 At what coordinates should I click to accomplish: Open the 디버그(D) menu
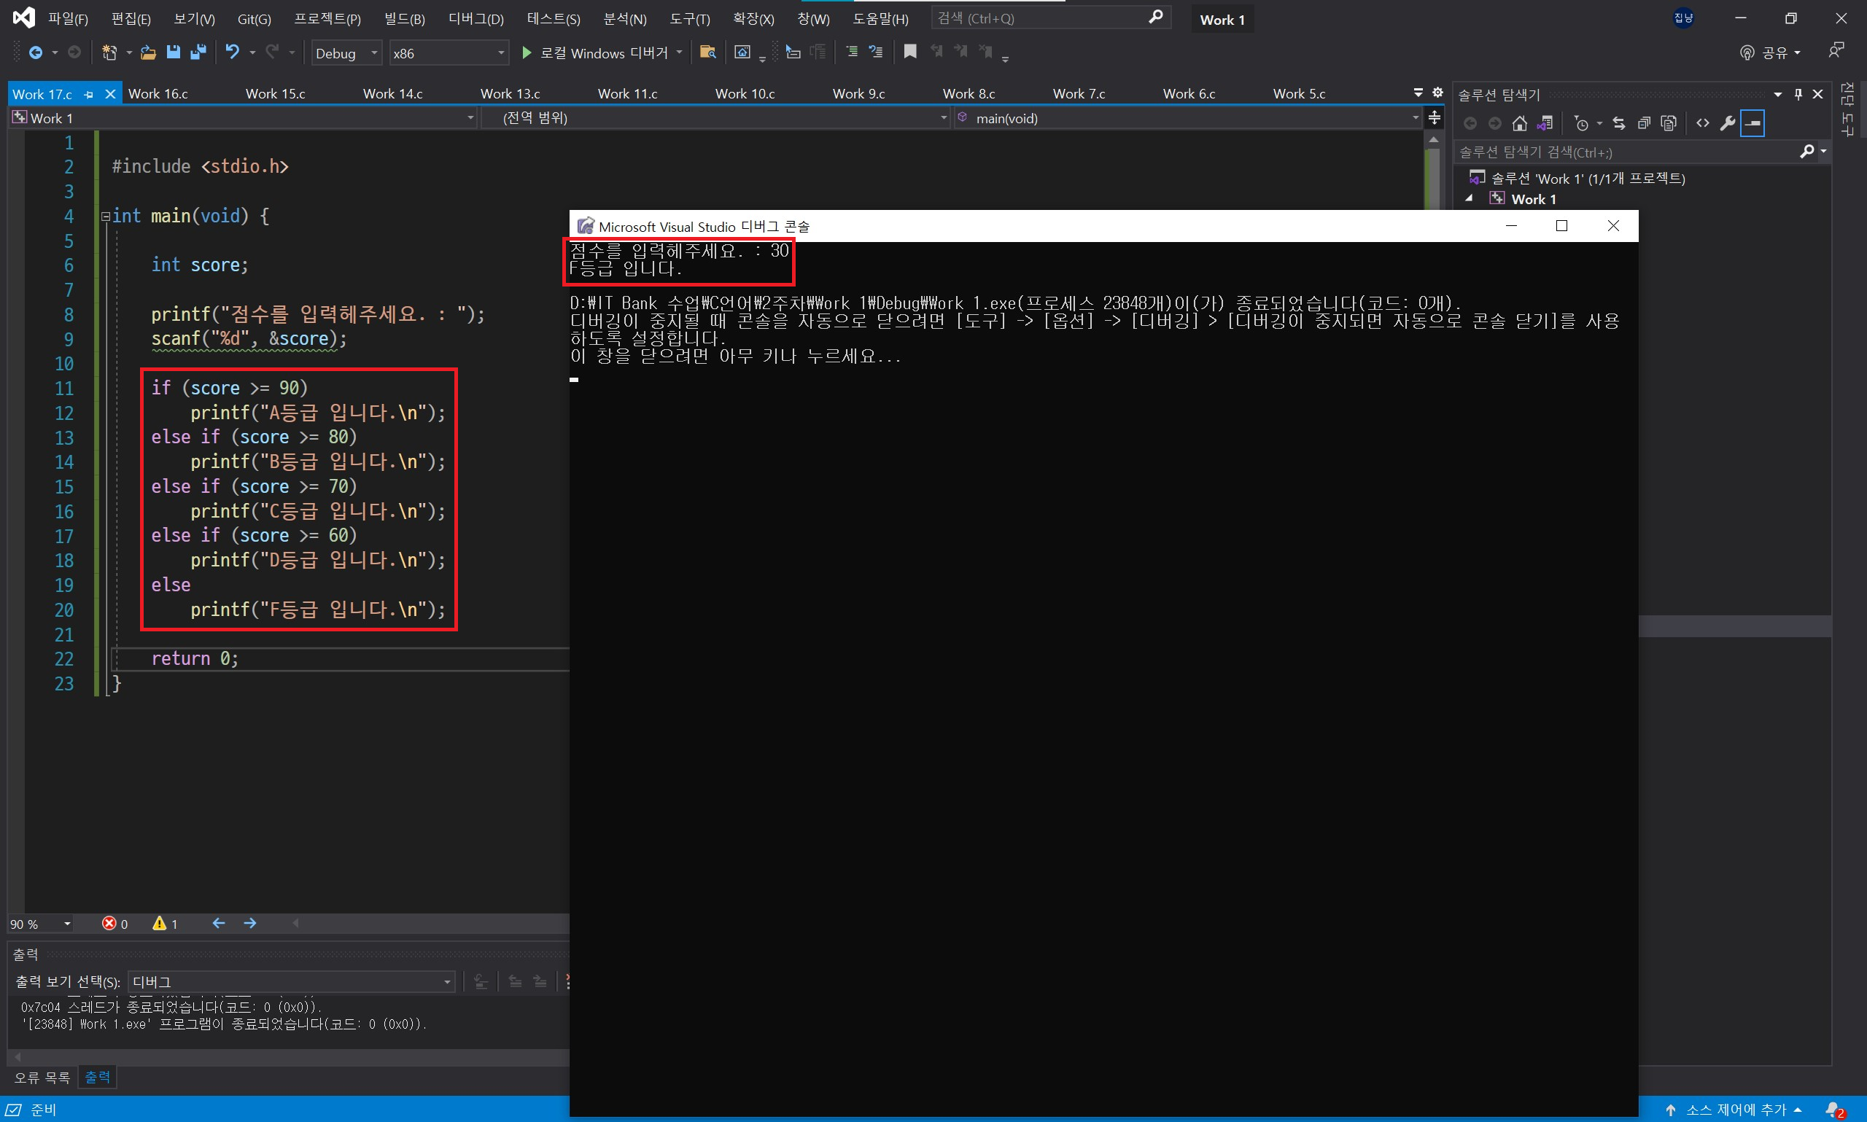475,19
